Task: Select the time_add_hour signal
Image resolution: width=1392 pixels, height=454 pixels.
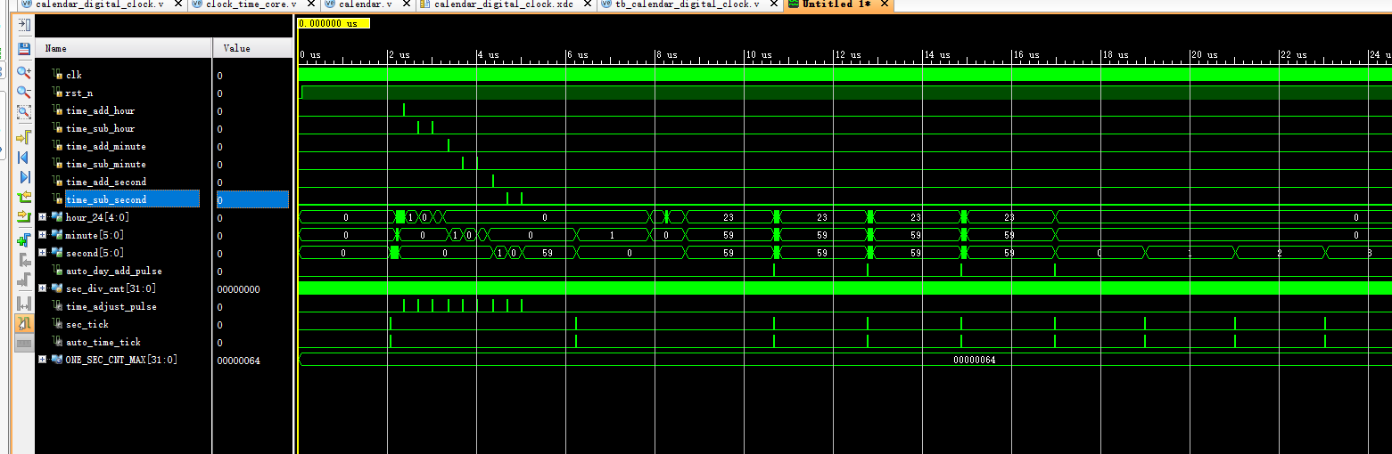Action: 100,110
